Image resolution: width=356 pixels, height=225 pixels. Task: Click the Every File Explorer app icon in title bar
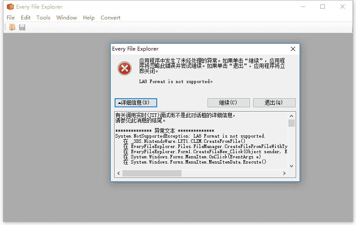tap(10, 7)
